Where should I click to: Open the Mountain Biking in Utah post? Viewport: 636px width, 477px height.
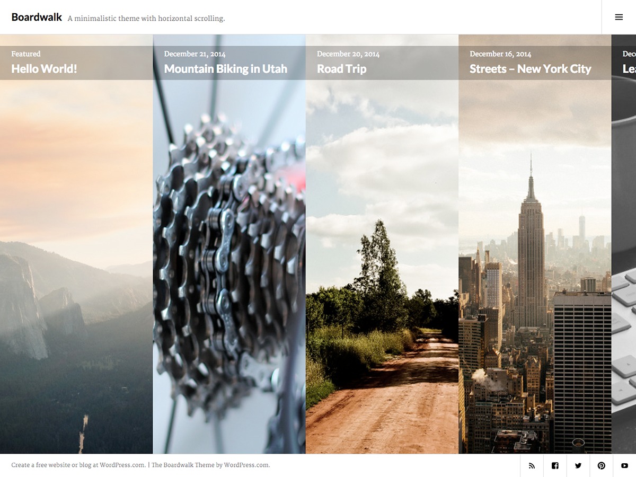[226, 68]
